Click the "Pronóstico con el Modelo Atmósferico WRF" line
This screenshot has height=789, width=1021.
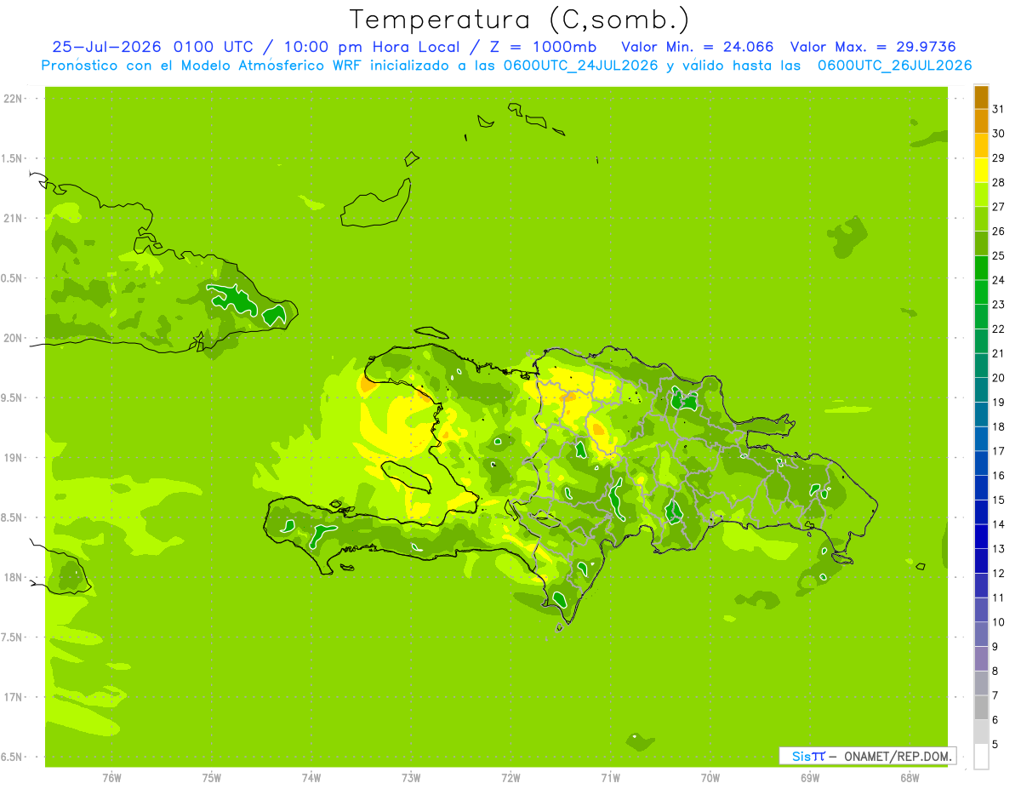(203, 66)
